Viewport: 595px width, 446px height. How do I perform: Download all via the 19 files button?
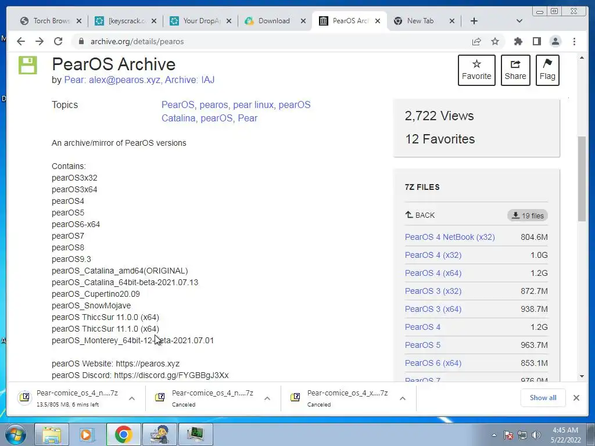tap(528, 215)
